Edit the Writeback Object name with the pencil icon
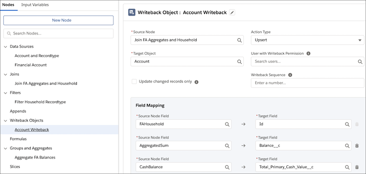This screenshot has width=366, height=174. pos(232,13)
